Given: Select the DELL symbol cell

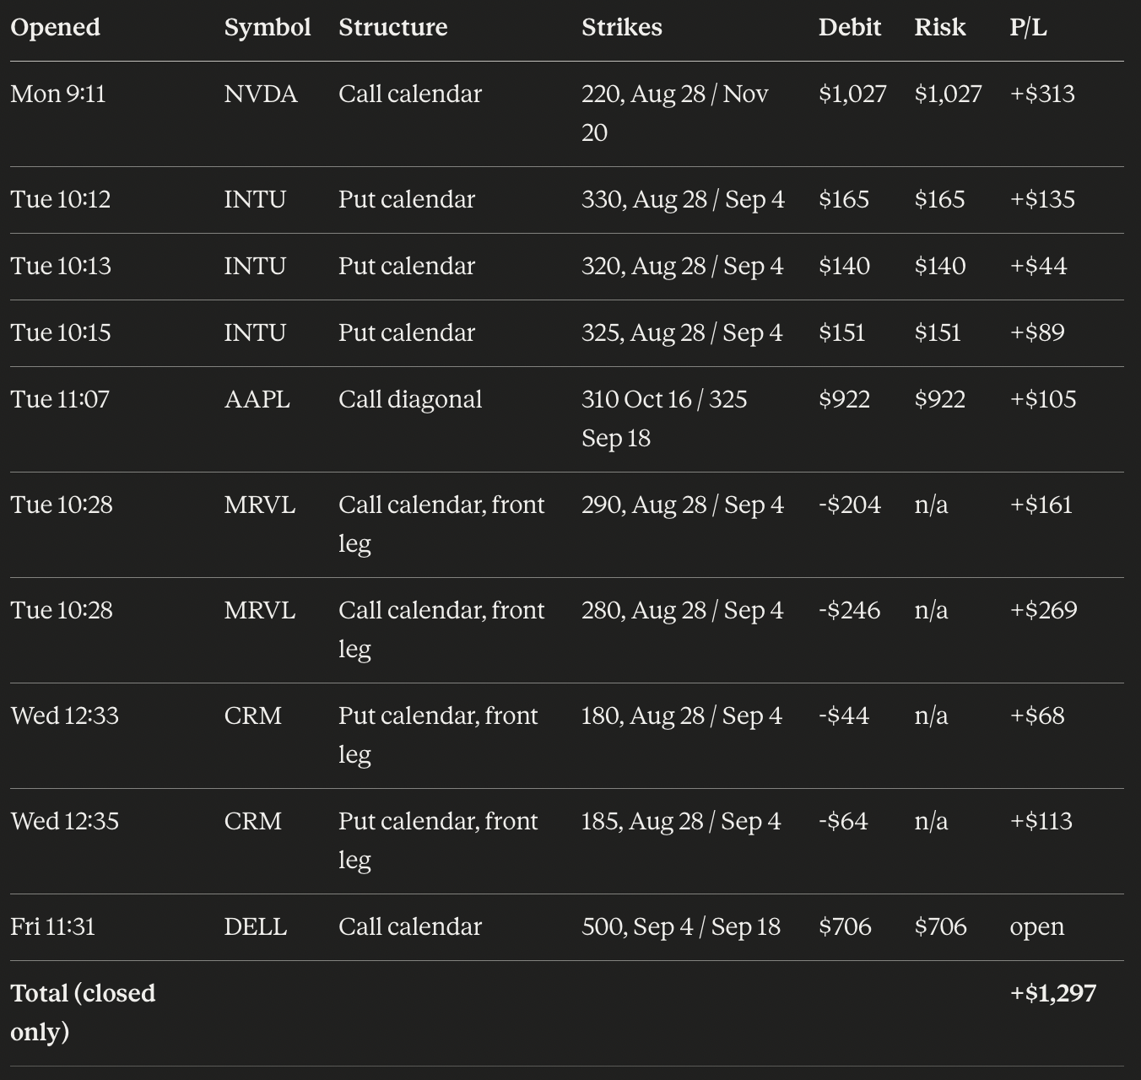Looking at the screenshot, I should (256, 926).
